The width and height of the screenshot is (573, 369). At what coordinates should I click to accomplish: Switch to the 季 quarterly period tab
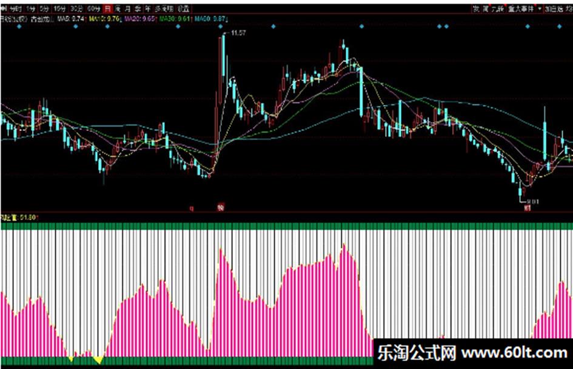pyautogui.click(x=138, y=8)
